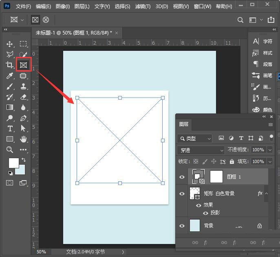The width and height of the screenshot is (280, 257).
Task: Open the 段落 panel
Action: [263, 64]
